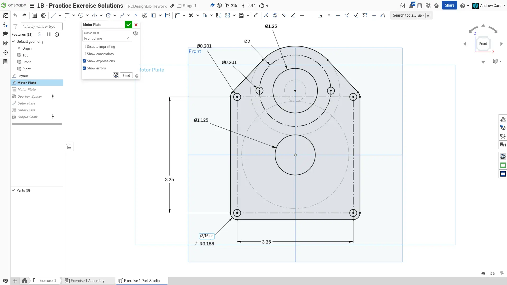This screenshot has height=285, width=507.
Task: Click the Equal constraint icon
Action: (x=329, y=15)
